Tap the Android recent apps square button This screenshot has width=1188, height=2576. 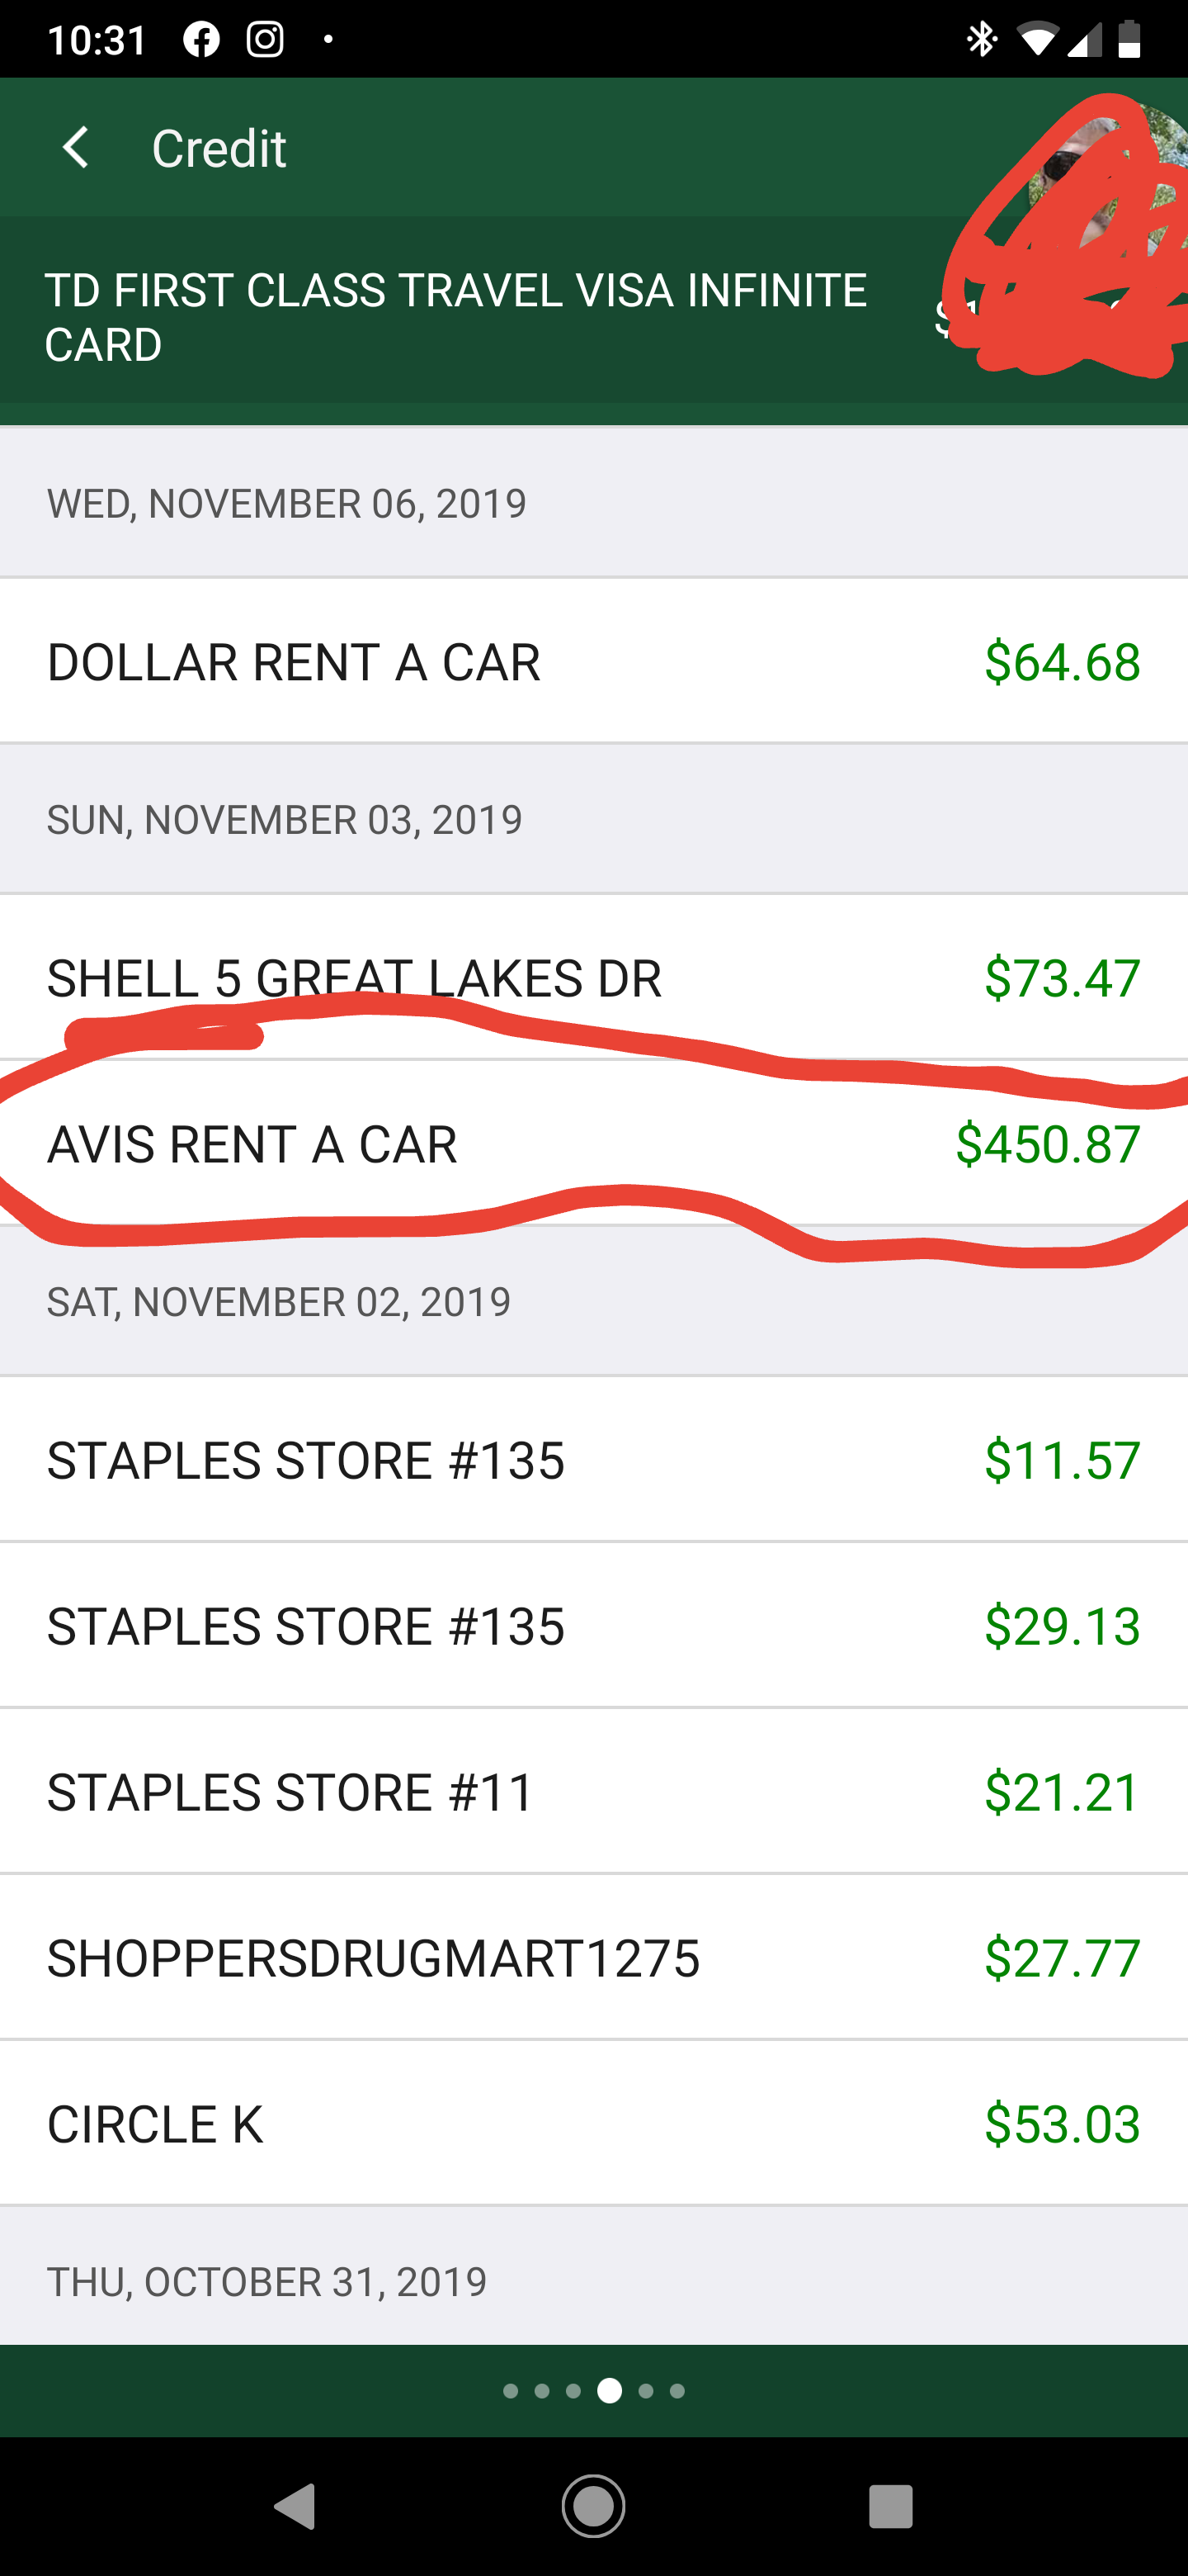890,2506
